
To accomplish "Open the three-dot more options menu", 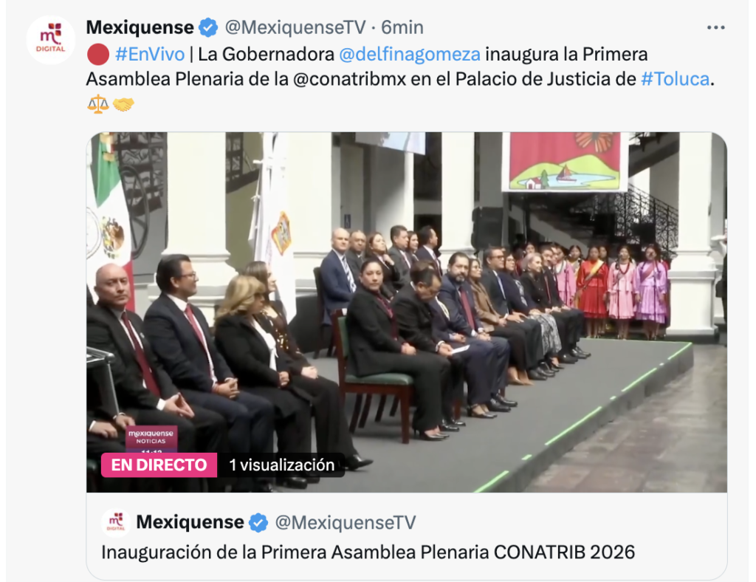I will click(x=715, y=27).
